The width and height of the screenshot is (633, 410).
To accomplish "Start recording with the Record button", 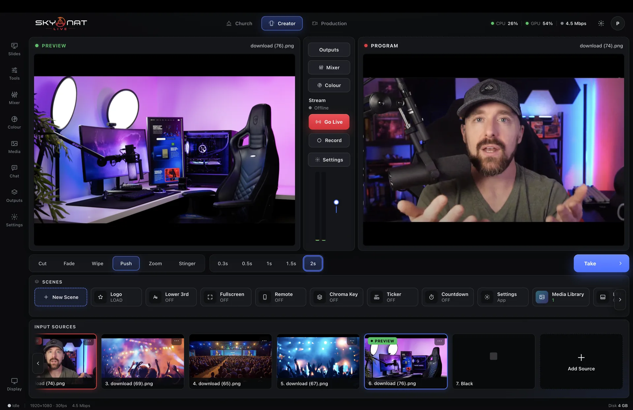I will (x=329, y=141).
